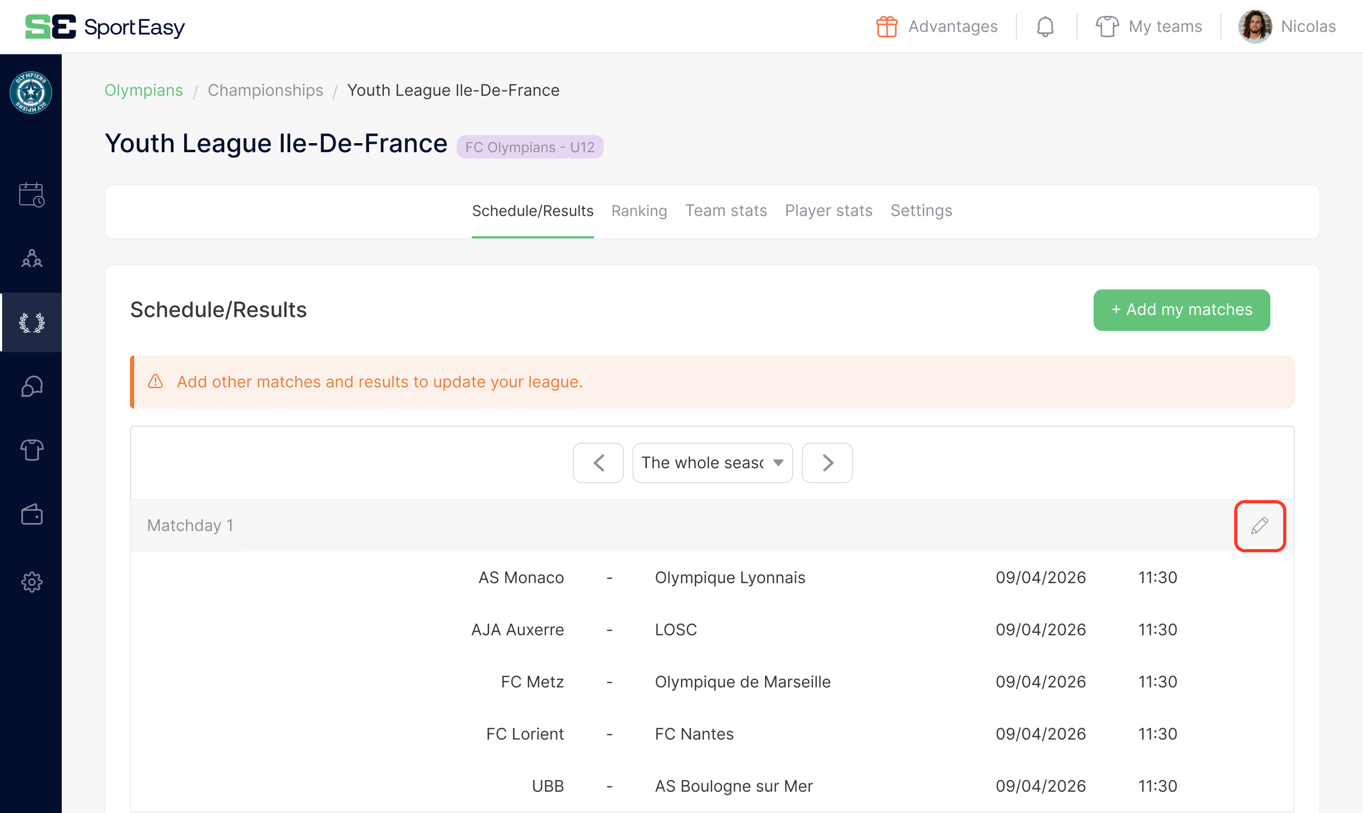Follow the Championships breadcrumb link
Screen dimensions: 1363x813
(265, 90)
